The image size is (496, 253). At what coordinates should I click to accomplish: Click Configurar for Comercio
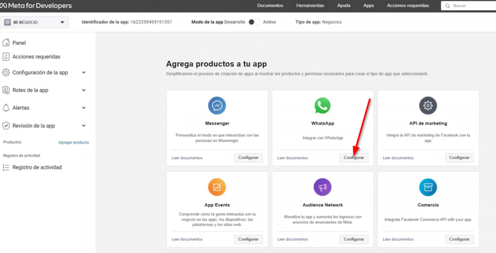pos(459,239)
